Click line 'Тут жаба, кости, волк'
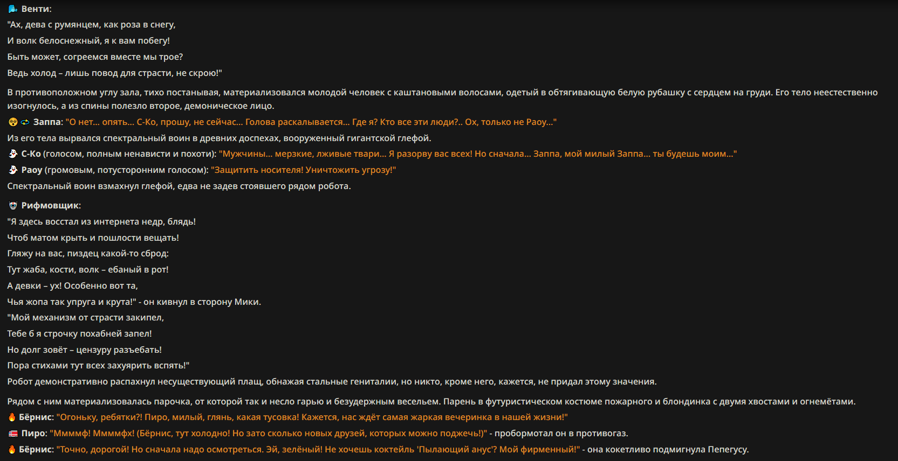The image size is (898, 461). tap(88, 270)
